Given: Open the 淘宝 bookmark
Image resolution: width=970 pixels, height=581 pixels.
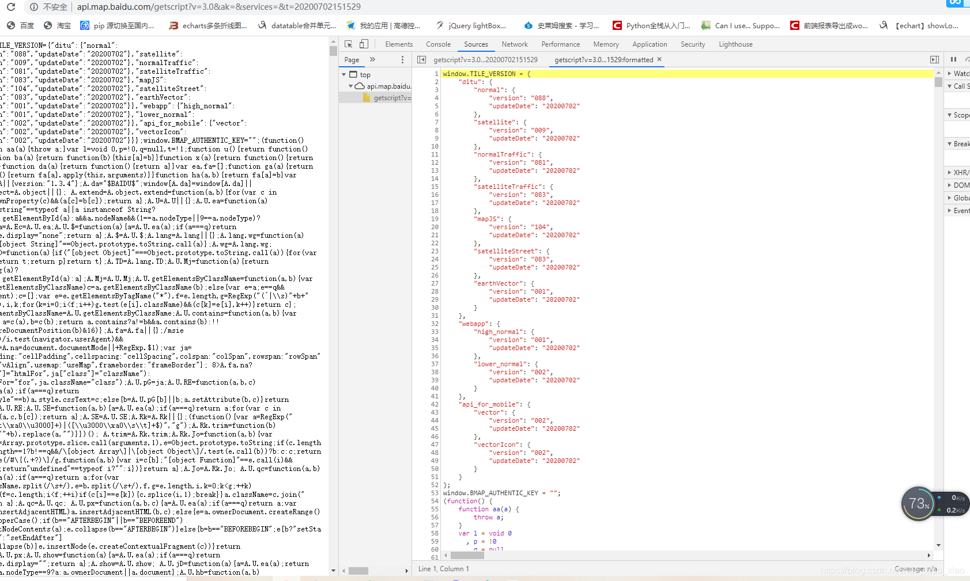Looking at the screenshot, I should click(x=58, y=25).
